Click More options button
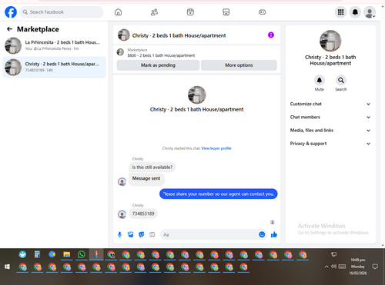 point(239,65)
